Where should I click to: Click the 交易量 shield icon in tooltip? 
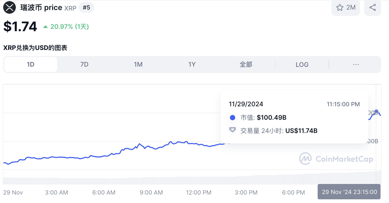[232, 130]
